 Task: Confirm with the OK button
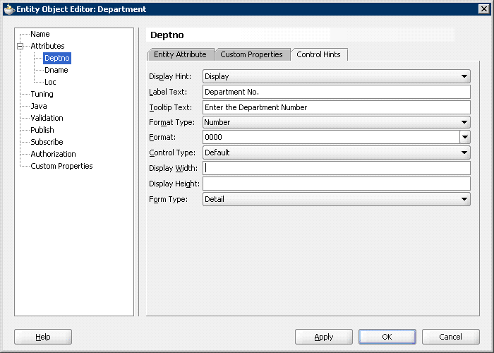coord(387,337)
